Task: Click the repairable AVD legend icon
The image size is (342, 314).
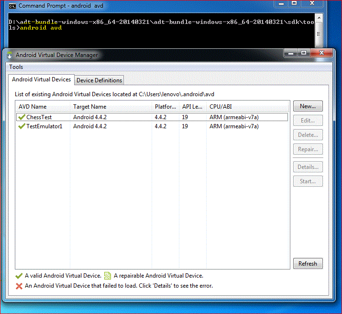Action: coord(108,276)
